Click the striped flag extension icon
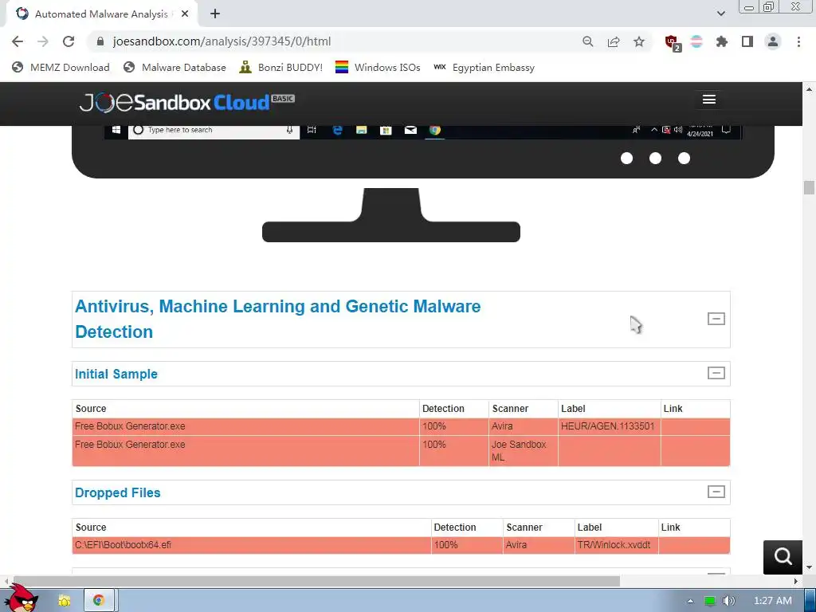This screenshot has width=816, height=612. point(696,41)
